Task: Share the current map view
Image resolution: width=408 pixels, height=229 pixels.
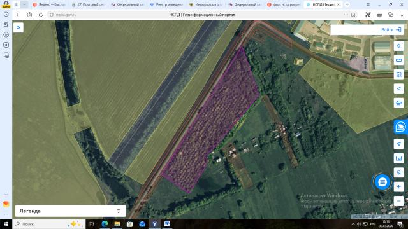Action: click(x=398, y=88)
